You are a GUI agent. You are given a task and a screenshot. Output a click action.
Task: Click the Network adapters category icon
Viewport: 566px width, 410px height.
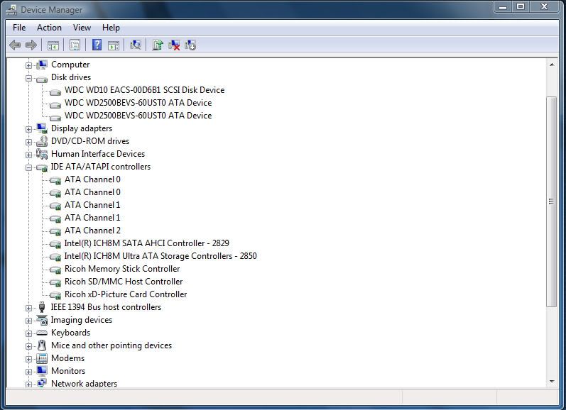coord(42,383)
